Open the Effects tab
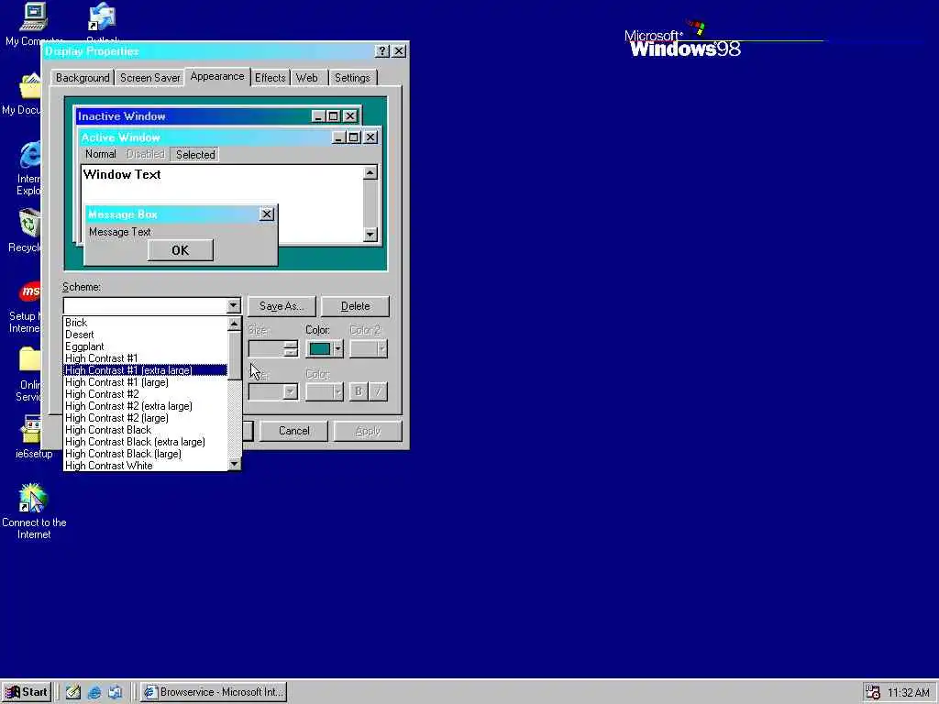The image size is (939, 704). (x=271, y=78)
